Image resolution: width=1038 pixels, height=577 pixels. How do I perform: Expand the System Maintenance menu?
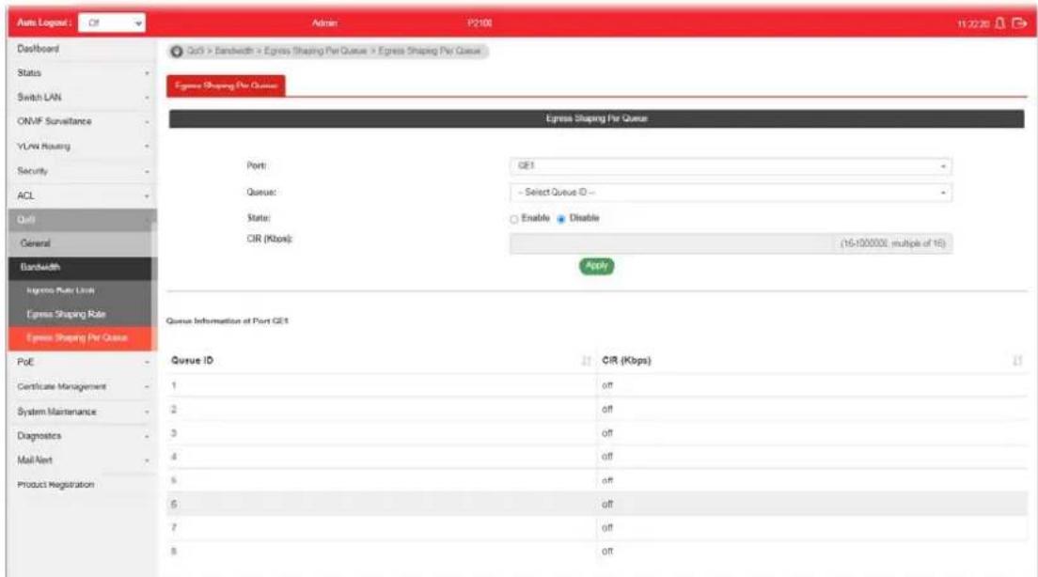82,412
